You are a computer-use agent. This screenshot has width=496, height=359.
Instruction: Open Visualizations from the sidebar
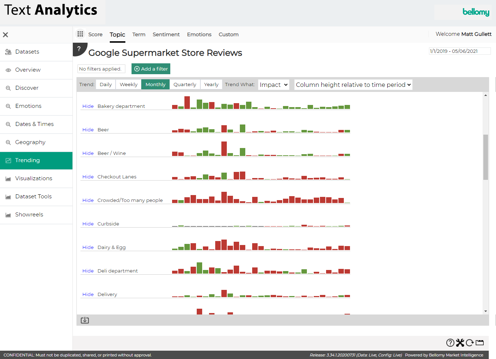click(34, 178)
